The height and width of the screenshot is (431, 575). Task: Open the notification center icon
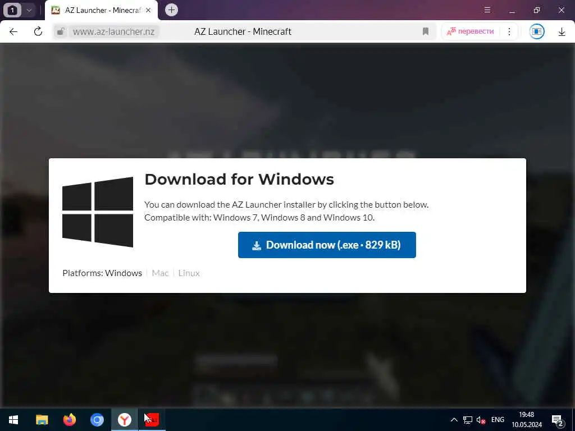click(558, 420)
